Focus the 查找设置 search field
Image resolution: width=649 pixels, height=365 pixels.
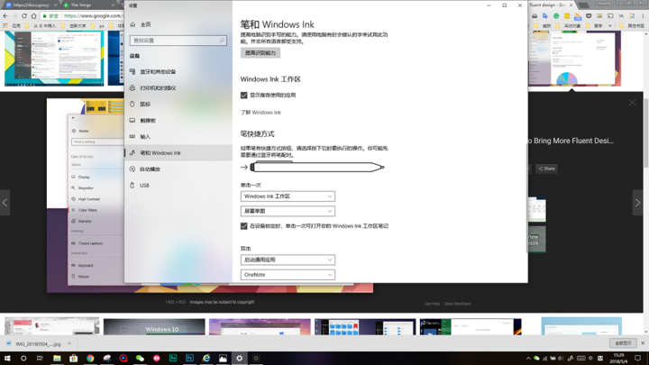coord(178,41)
